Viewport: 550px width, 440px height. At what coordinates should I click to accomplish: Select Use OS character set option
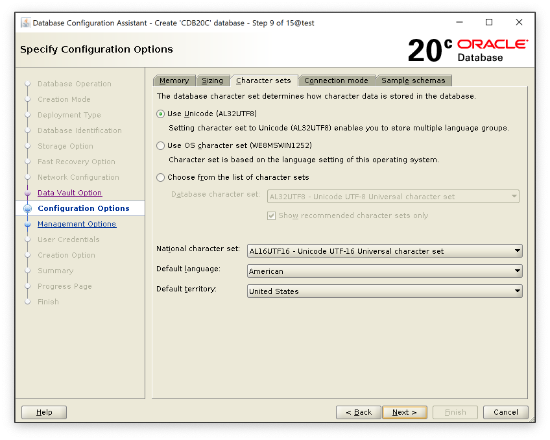[x=161, y=146]
